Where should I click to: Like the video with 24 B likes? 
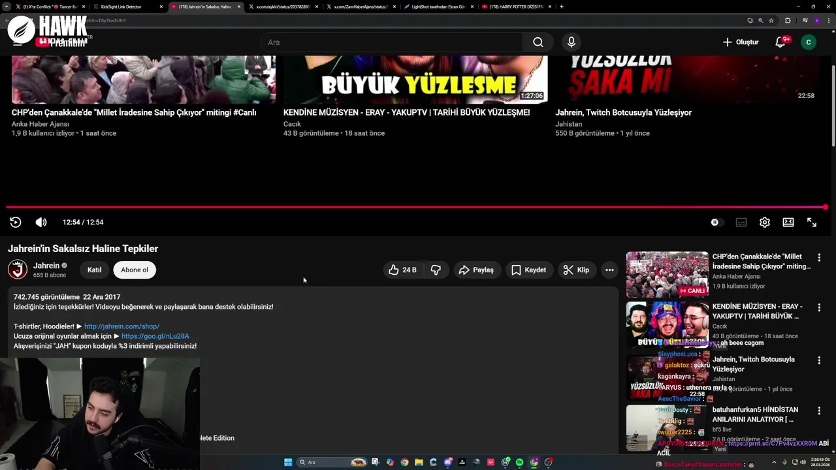point(403,270)
